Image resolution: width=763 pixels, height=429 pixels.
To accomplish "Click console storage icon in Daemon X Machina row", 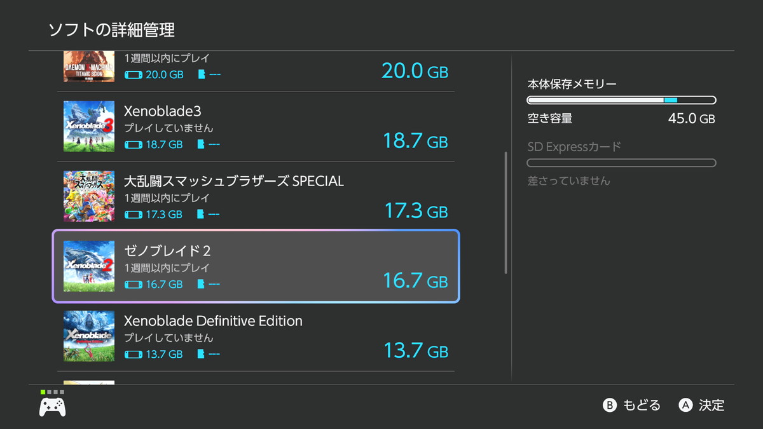I will (x=133, y=74).
